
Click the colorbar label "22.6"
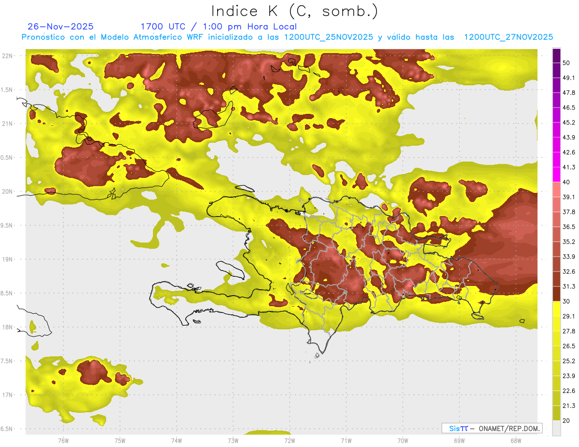569,391
